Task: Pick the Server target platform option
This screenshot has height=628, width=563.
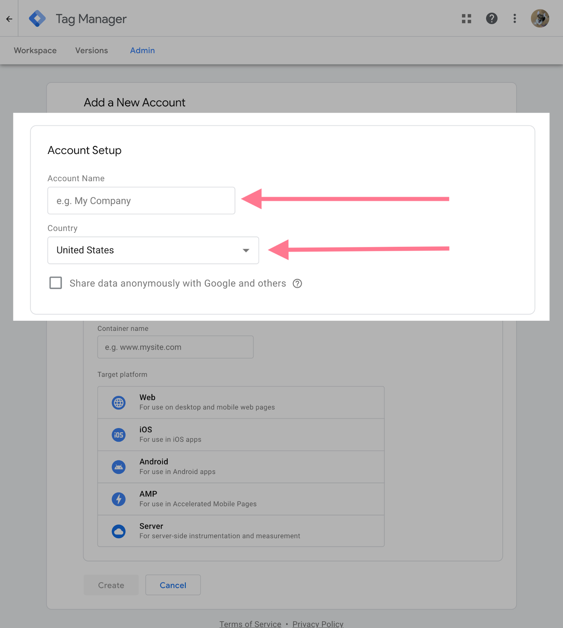Action: pyautogui.click(x=241, y=531)
